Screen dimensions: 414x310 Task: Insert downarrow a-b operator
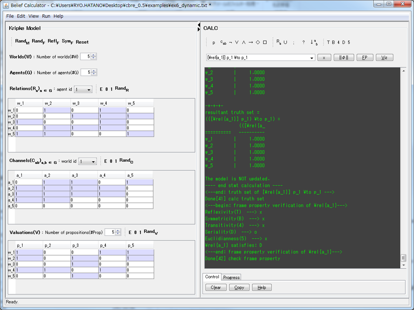pos(314,43)
